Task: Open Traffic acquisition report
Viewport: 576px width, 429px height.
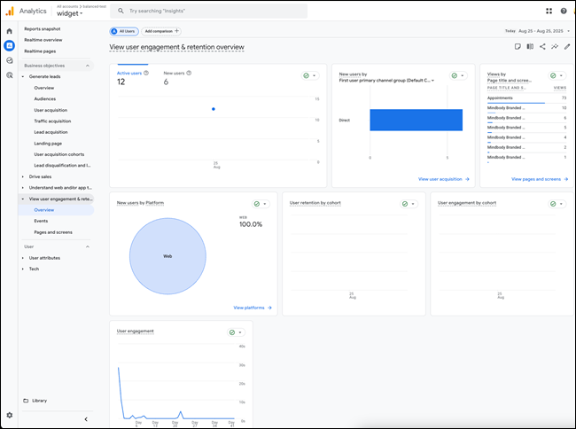Action: pyautogui.click(x=52, y=121)
